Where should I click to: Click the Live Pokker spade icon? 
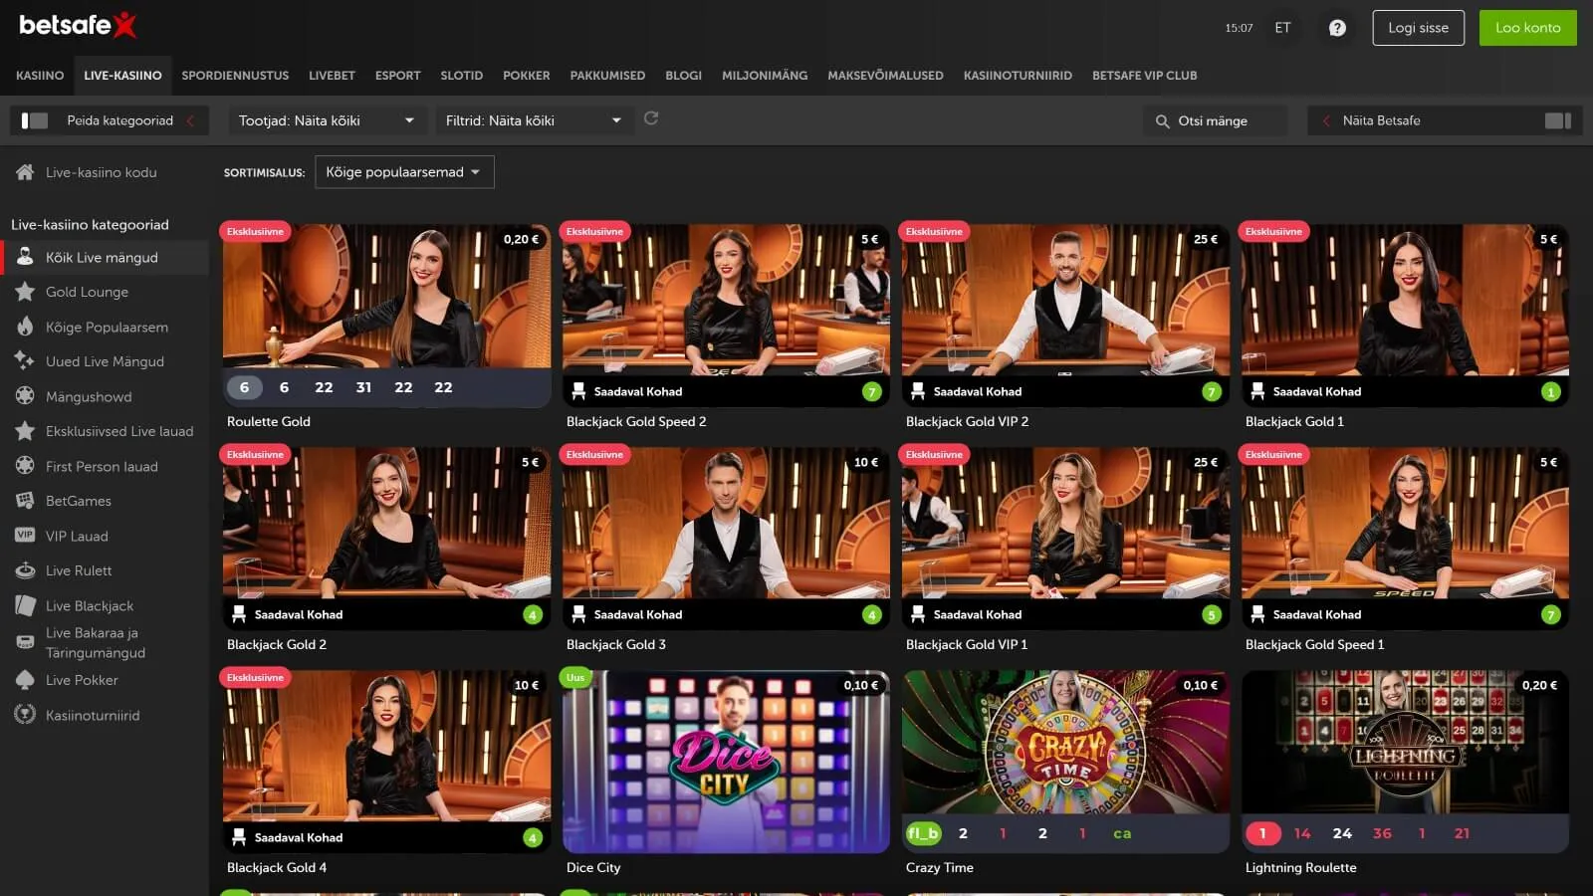tap(25, 680)
